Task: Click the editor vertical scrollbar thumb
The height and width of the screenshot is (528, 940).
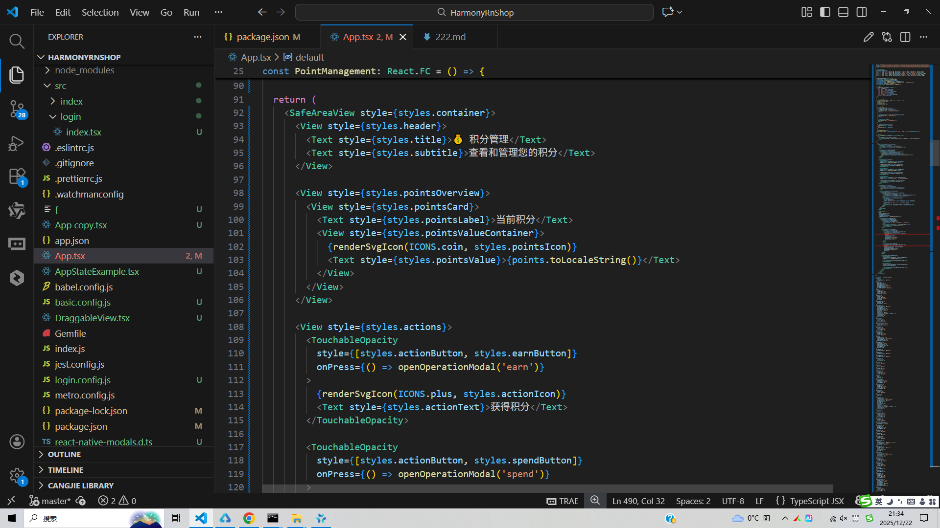Action: point(935,153)
